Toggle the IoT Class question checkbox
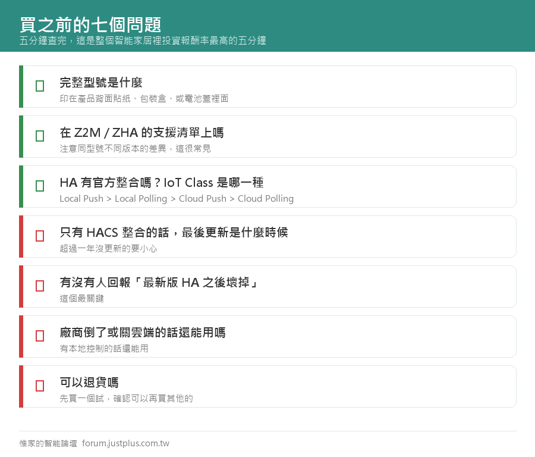 click(x=40, y=186)
